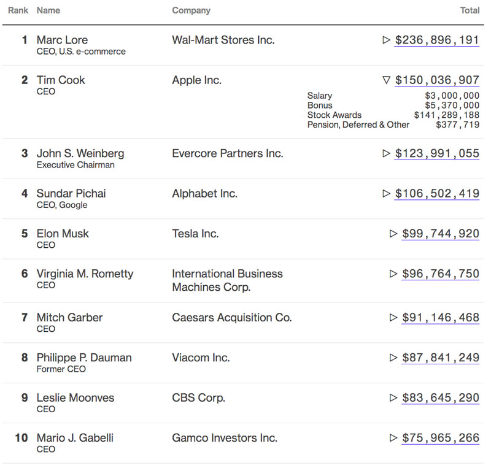Viewport: 491px width, 468px height.
Task: Click the Viacom Inc. company cell
Action: tap(201, 358)
